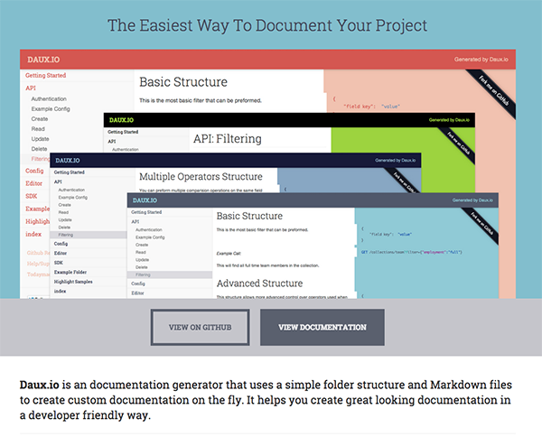This screenshot has height=437, width=542.
Task: Open index in red-themed sidebar
Action: pyautogui.click(x=33, y=234)
